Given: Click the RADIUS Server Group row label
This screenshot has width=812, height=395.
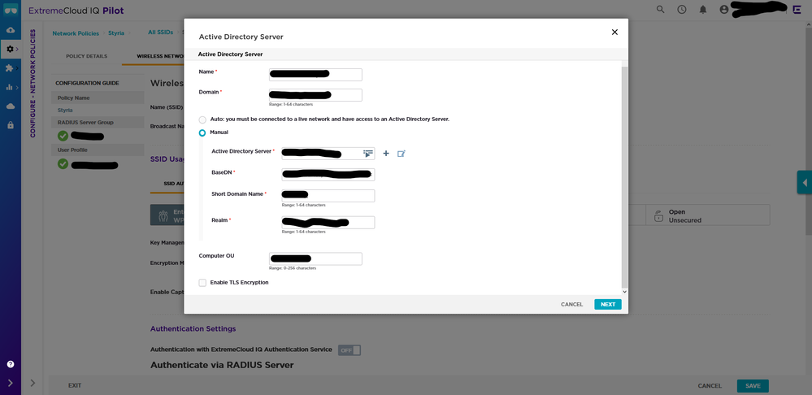Looking at the screenshot, I should [85, 122].
